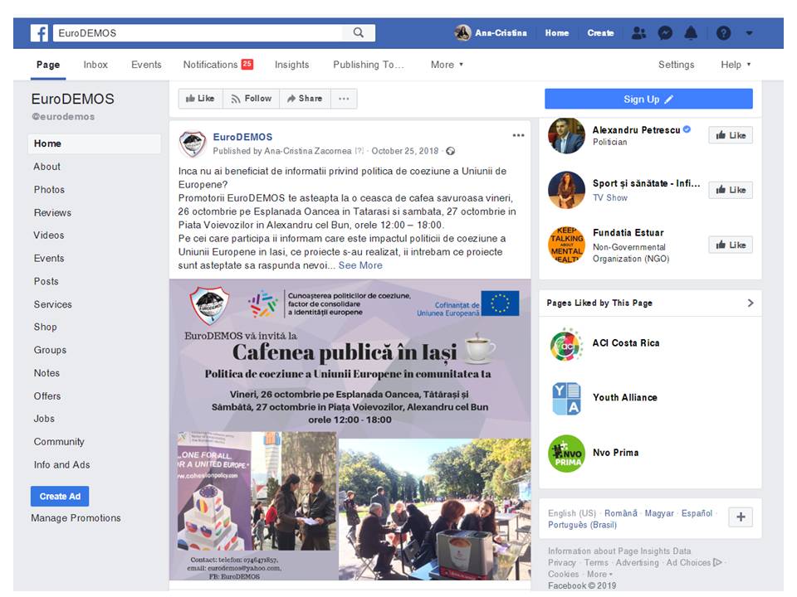Like the EuroDEMOS page
Viewport: 797px width, 597px height.
pyautogui.click(x=200, y=99)
